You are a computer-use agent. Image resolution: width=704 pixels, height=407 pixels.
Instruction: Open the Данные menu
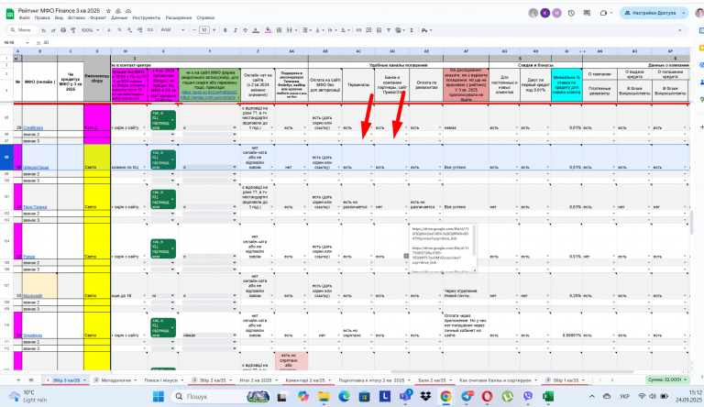(x=119, y=17)
